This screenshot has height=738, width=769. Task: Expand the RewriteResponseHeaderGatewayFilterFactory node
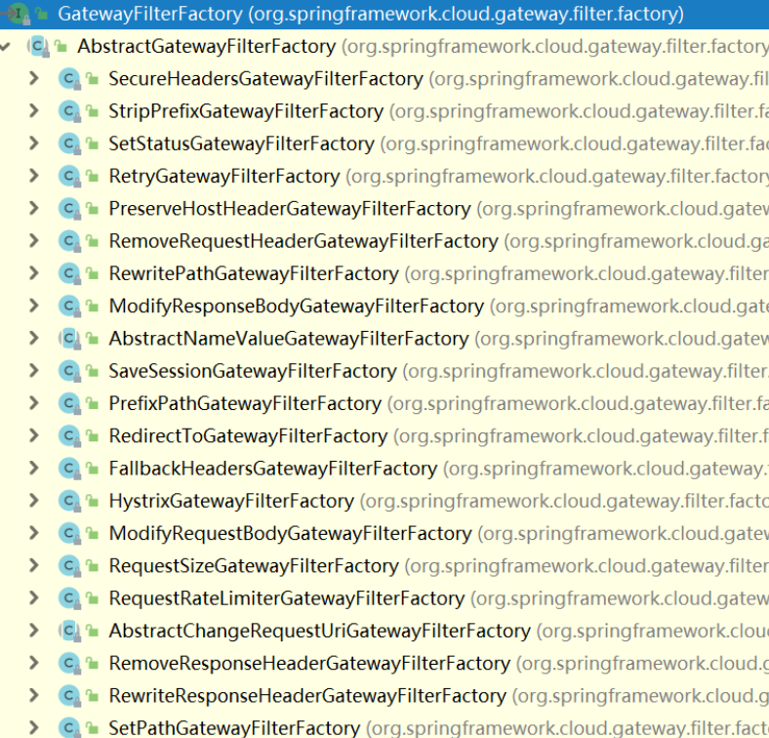coord(34,695)
